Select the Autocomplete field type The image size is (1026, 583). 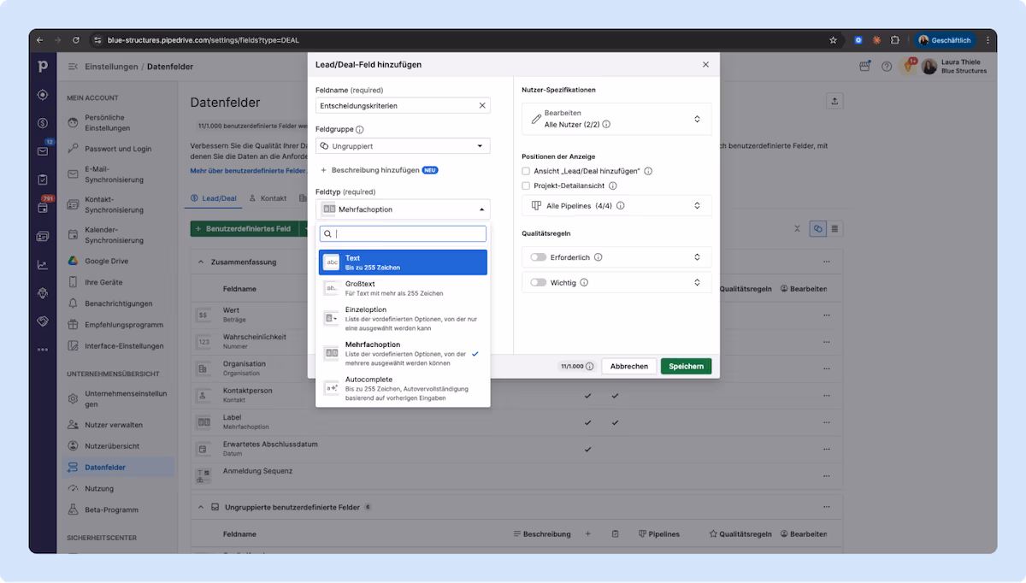(x=403, y=388)
